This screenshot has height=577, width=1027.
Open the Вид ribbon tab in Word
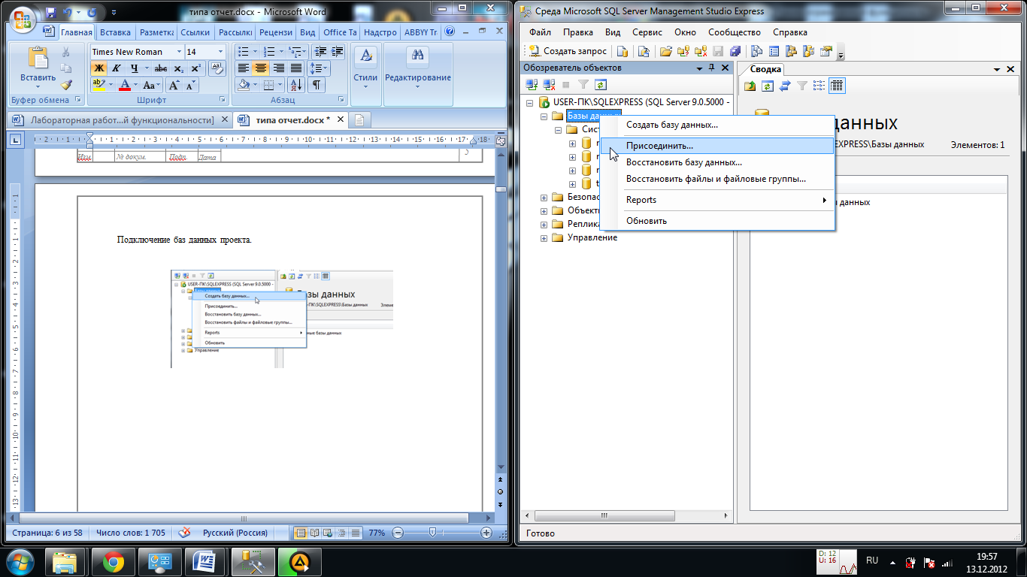pyautogui.click(x=307, y=32)
